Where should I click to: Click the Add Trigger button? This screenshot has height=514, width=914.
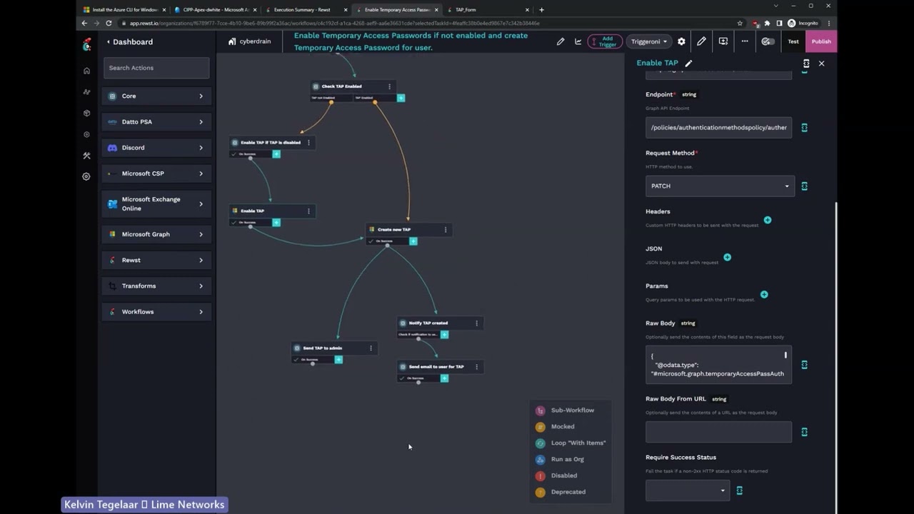605,41
